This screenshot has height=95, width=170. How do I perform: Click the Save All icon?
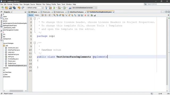pos(14,8)
